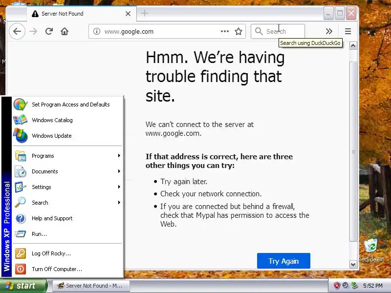Click the 5:52 PM clock
391x293 pixels.
point(372,286)
